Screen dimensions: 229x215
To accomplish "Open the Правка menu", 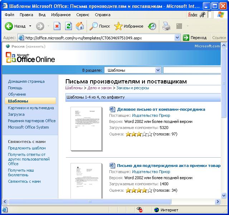I will point(26,15).
